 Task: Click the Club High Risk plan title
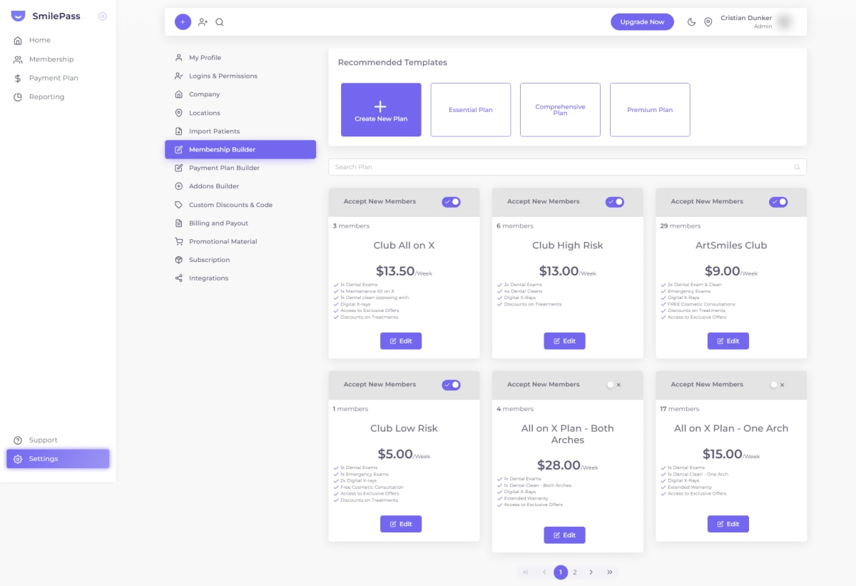tap(568, 246)
